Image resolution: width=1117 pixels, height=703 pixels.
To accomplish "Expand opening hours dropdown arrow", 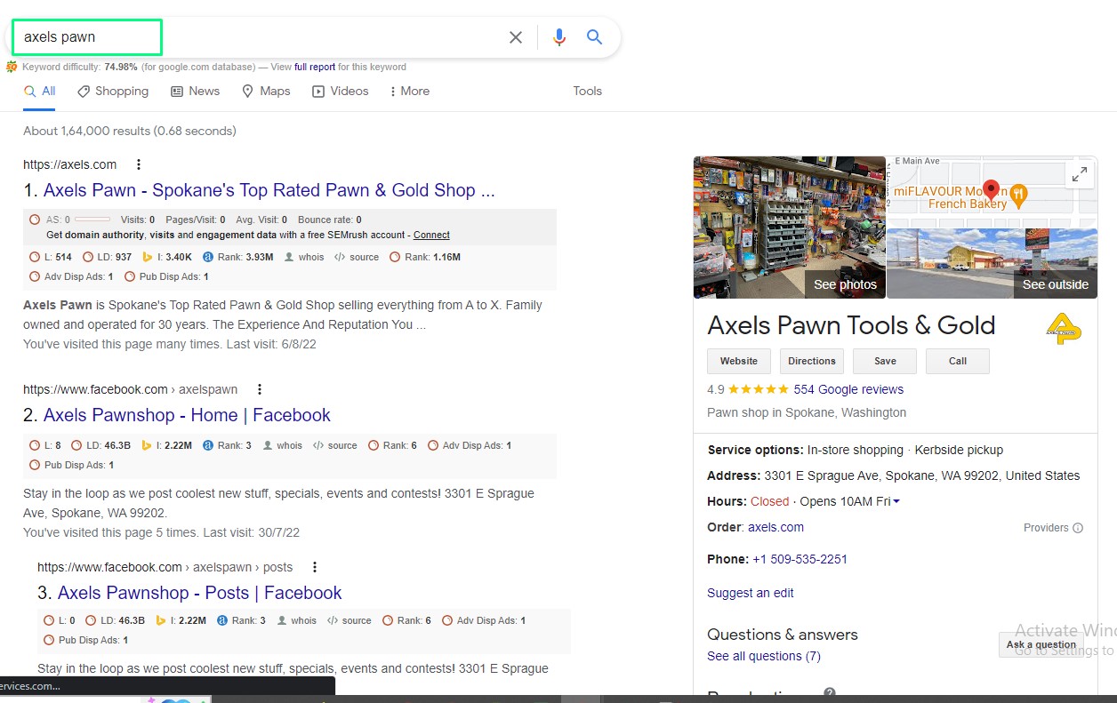I will [x=896, y=502].
